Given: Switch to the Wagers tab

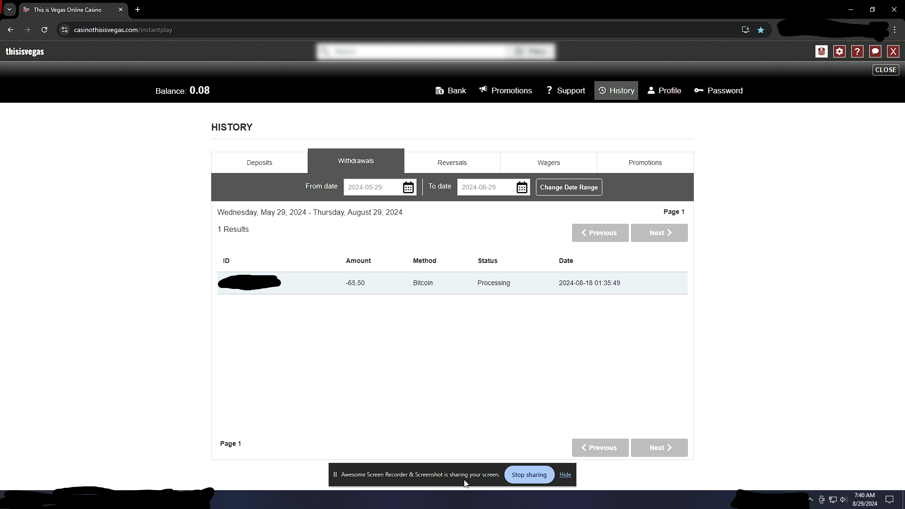Looking at the screenshot, I should [x=549, y=163].
